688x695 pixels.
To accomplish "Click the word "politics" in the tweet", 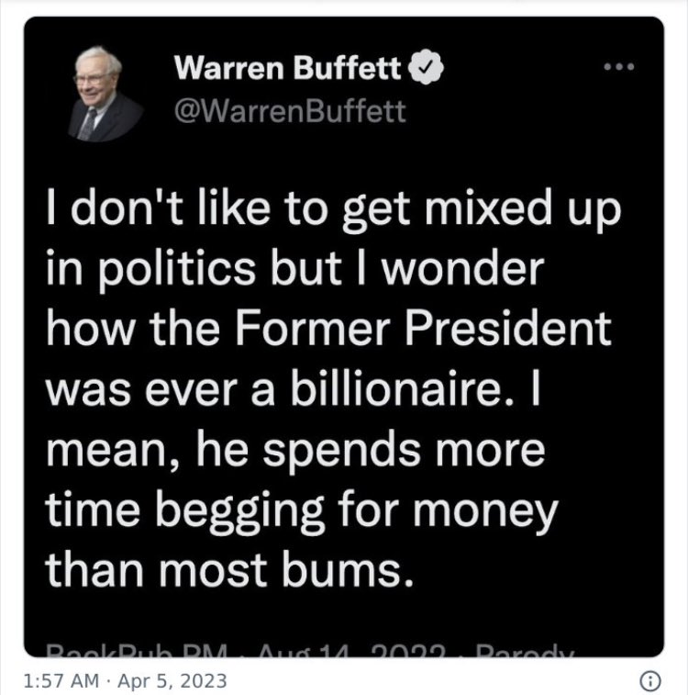I will point(176,268).
